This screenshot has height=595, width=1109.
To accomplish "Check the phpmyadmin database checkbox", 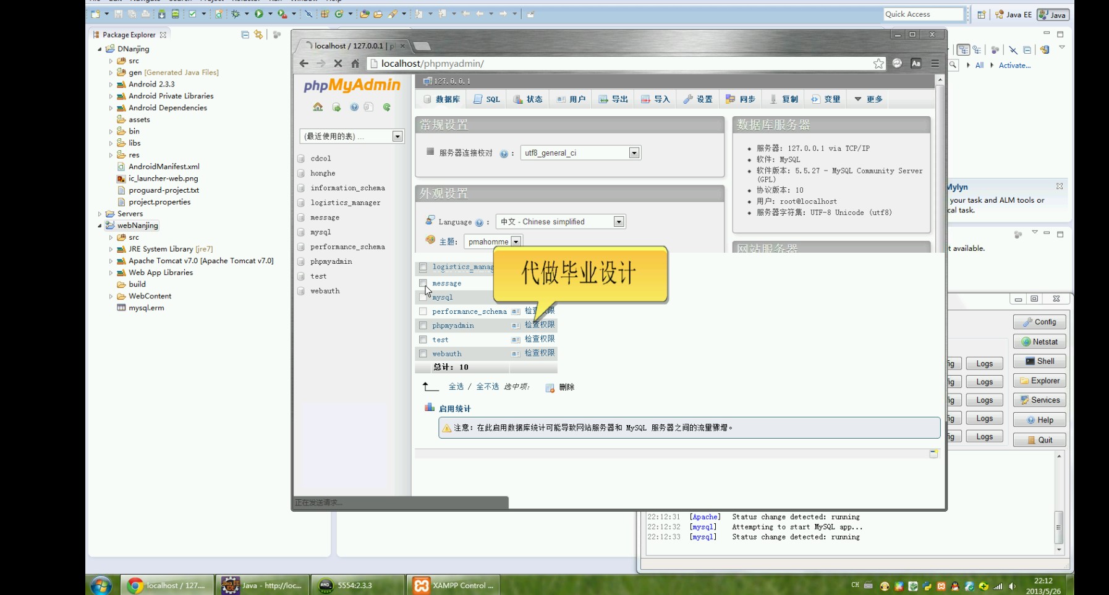I will [423, 326].
